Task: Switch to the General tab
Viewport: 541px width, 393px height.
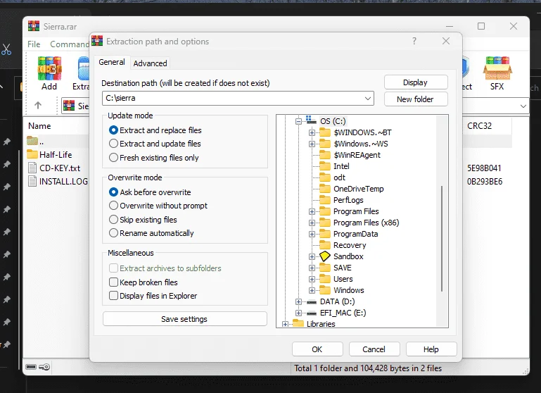Action: click(112, 62)
